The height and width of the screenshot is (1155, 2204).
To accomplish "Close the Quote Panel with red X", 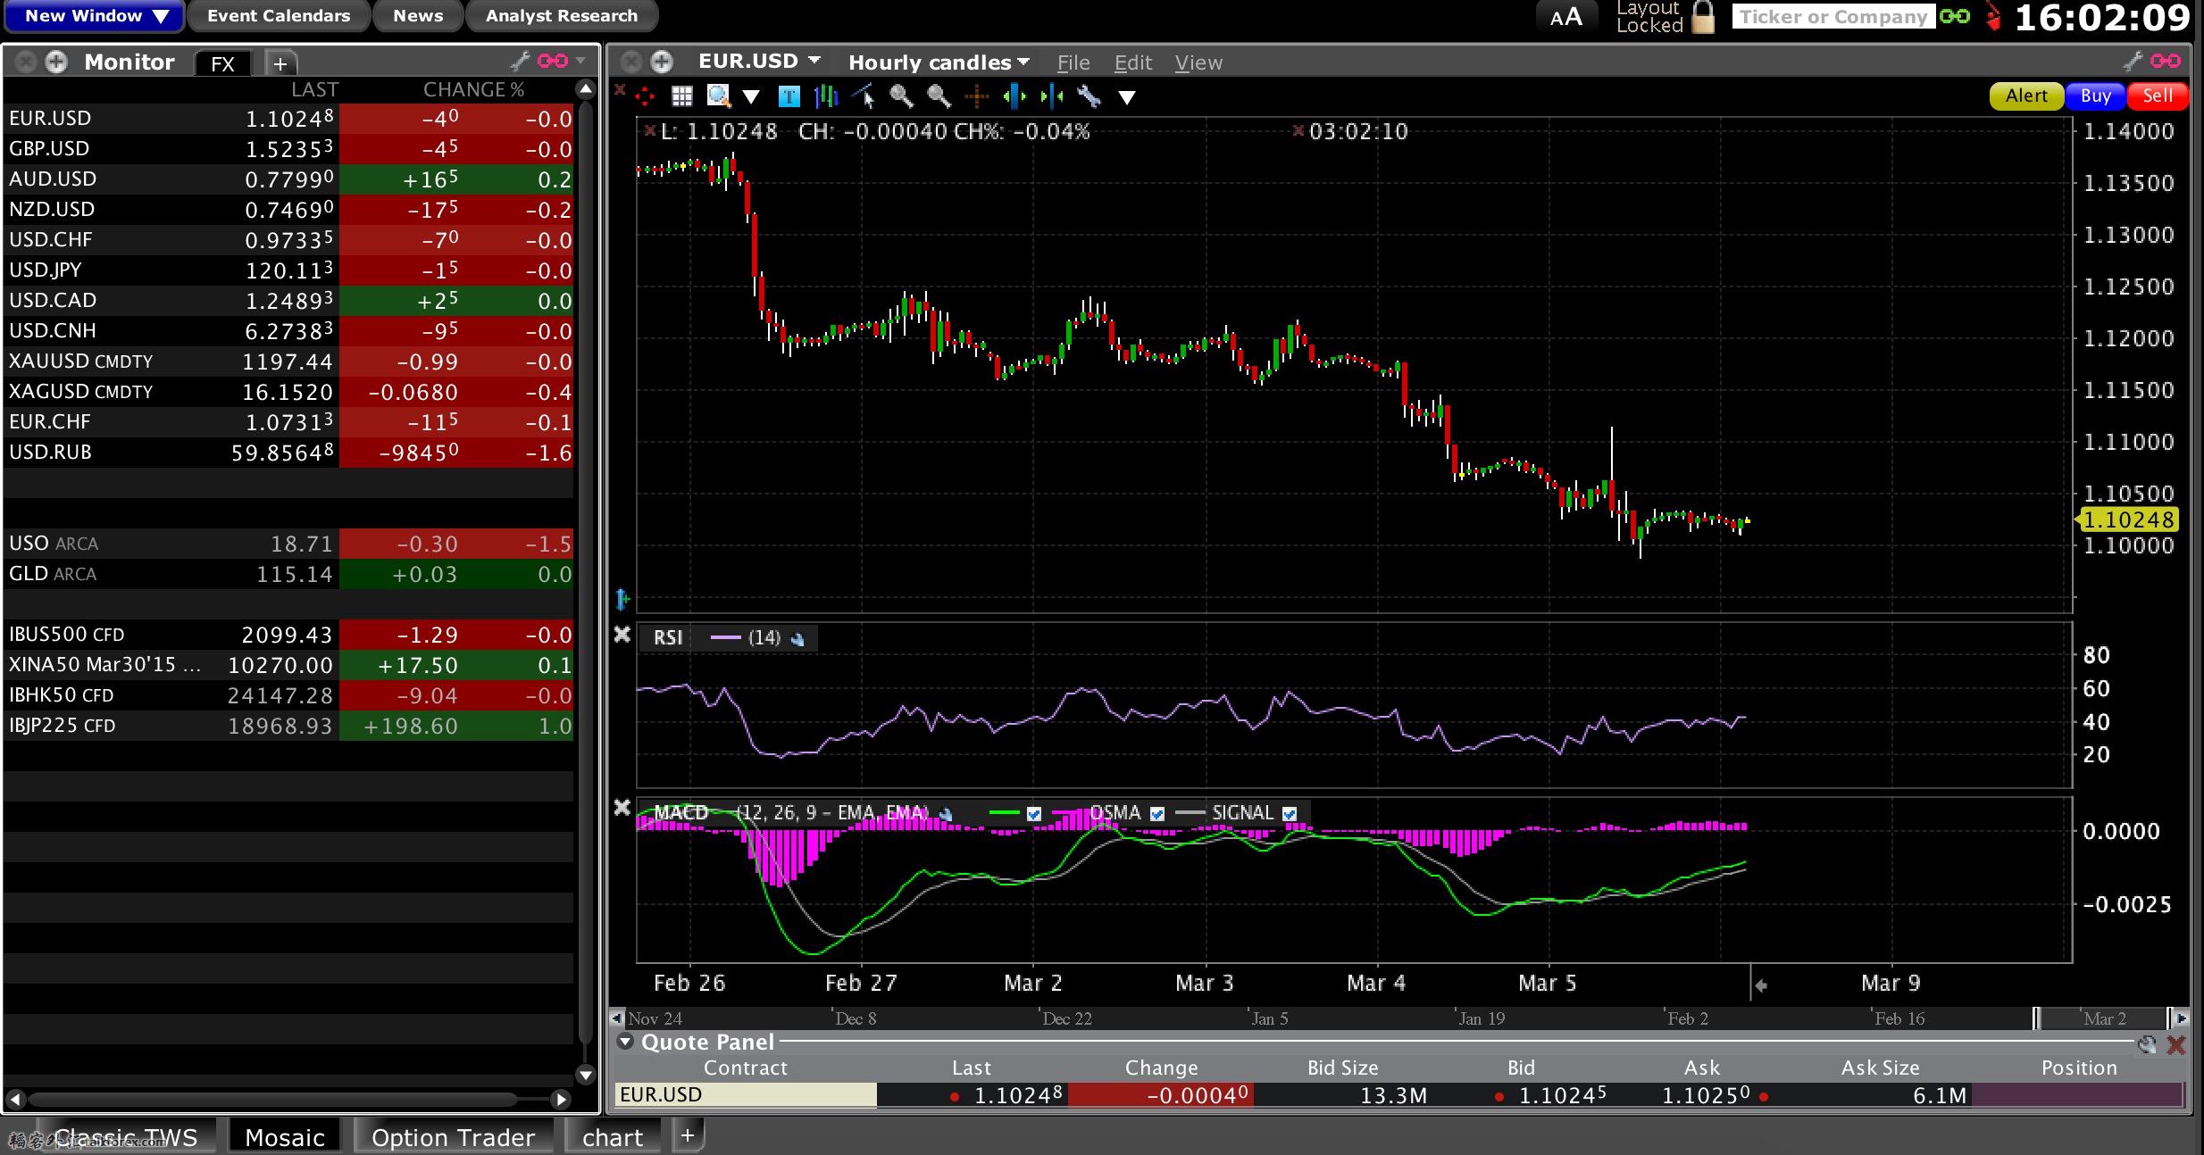I will pos(2176,1044).
